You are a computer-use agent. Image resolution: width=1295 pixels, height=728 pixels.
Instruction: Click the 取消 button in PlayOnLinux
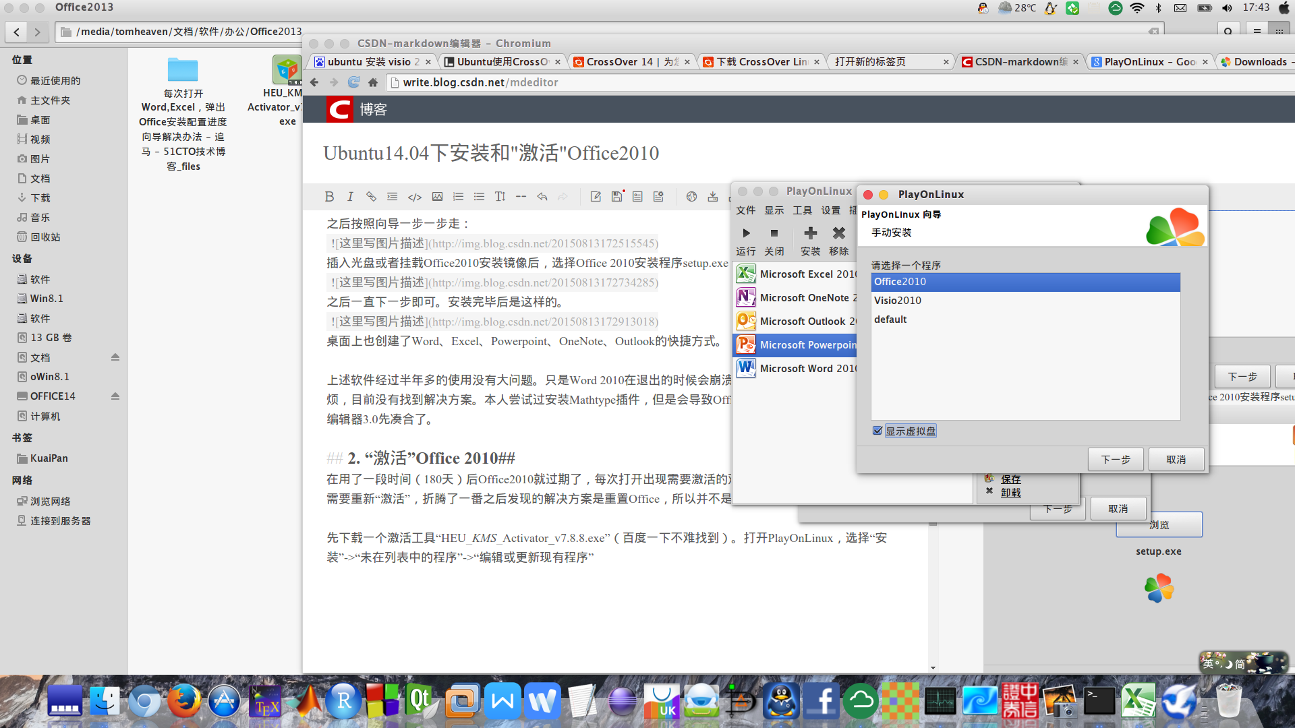1177,458
